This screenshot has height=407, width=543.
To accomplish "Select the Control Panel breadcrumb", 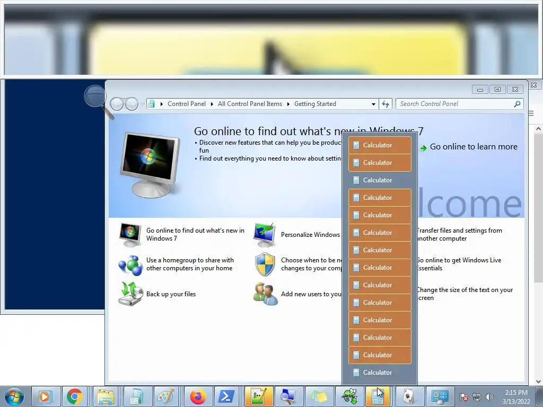I will 187,104.
